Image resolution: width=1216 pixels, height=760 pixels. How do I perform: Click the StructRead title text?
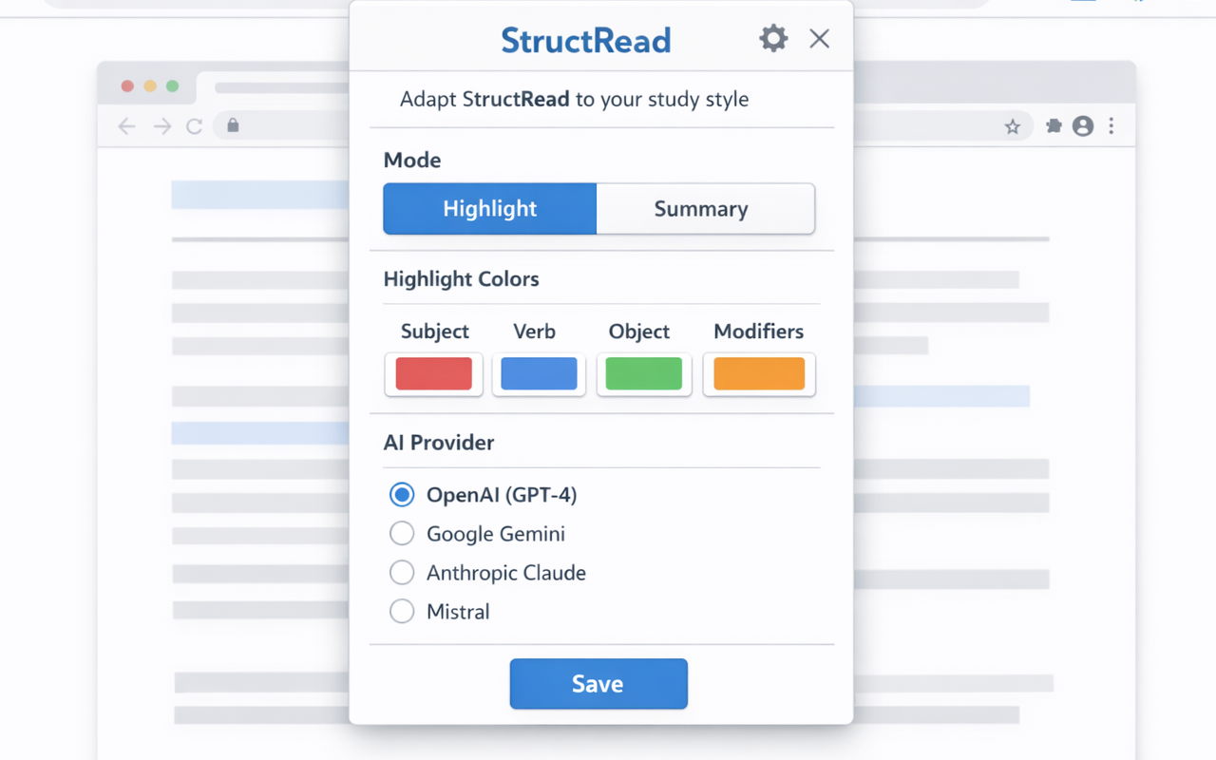pos(586,40)
